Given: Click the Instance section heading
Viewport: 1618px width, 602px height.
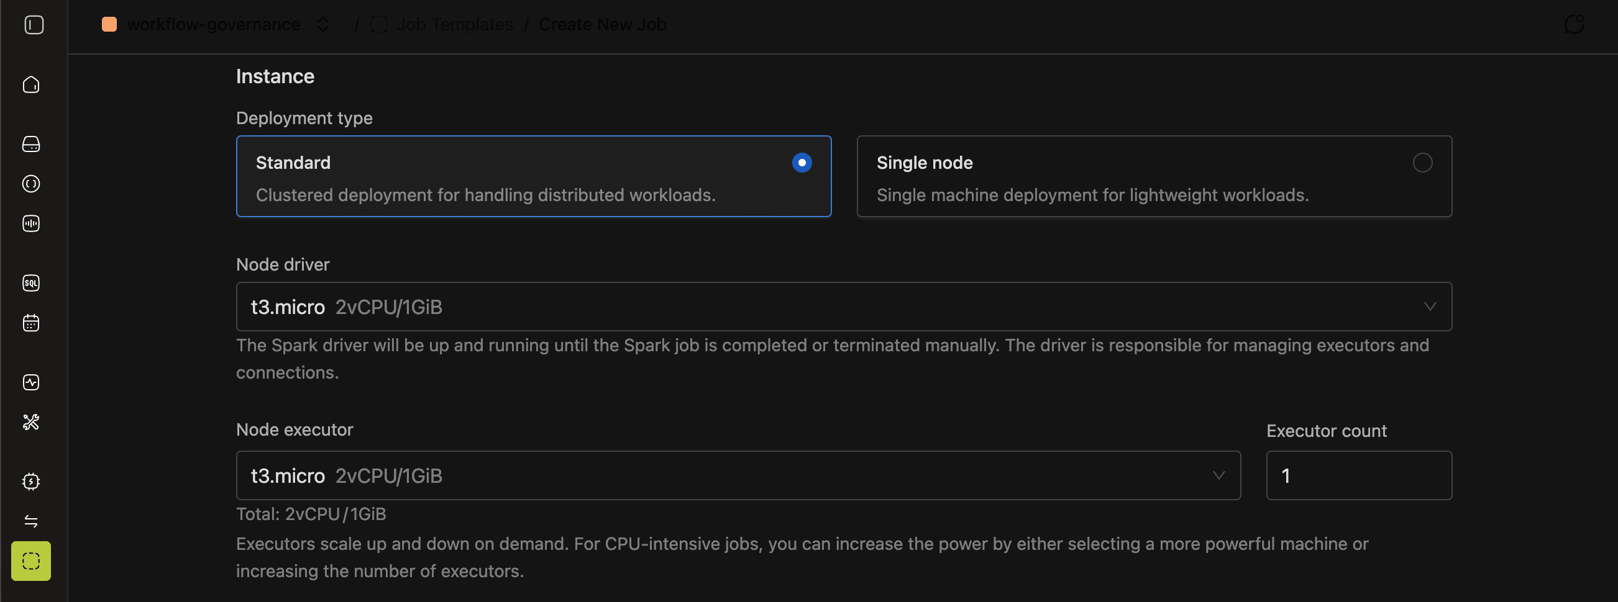Looking at the screenshot, I should point(275,76).
